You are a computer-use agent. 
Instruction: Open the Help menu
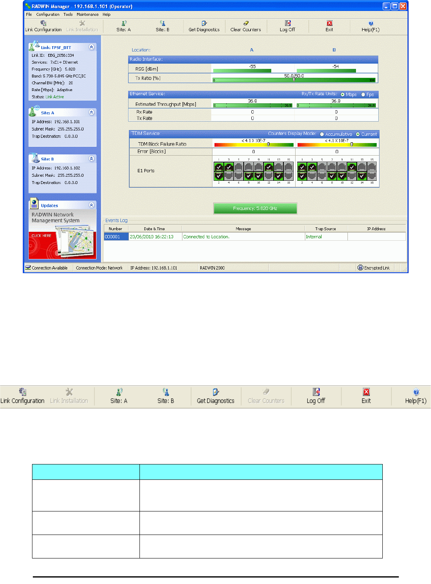pyautogui.click(x=106, y=14)
